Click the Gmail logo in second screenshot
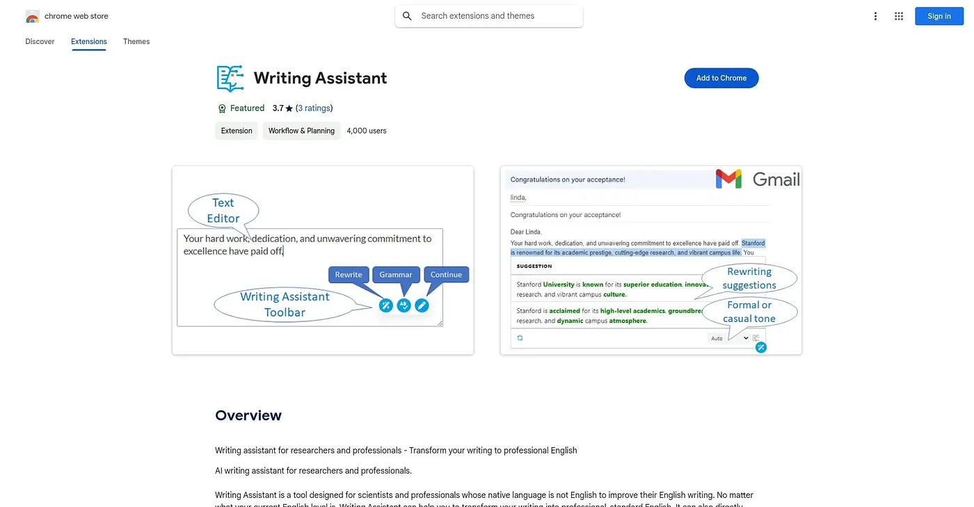Screen dimensions: 974x507 pyautogui.click(x=758, y=179)
